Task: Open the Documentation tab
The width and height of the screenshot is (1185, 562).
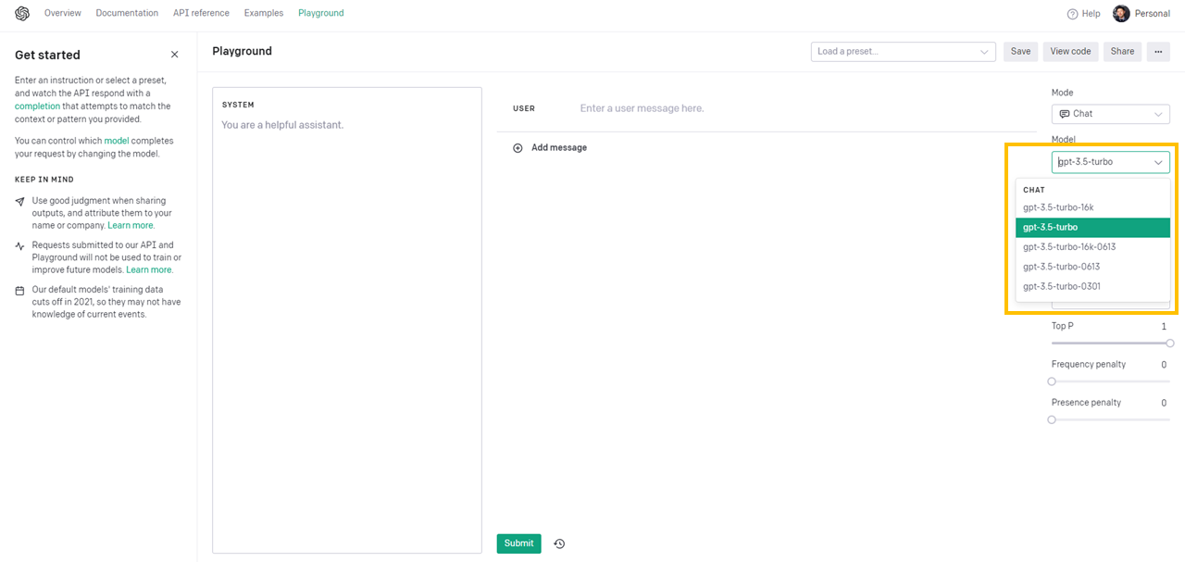Action: (127, 14)
